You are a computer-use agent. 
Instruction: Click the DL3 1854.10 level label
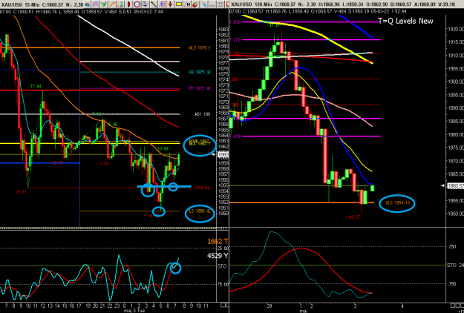point(397,202)
